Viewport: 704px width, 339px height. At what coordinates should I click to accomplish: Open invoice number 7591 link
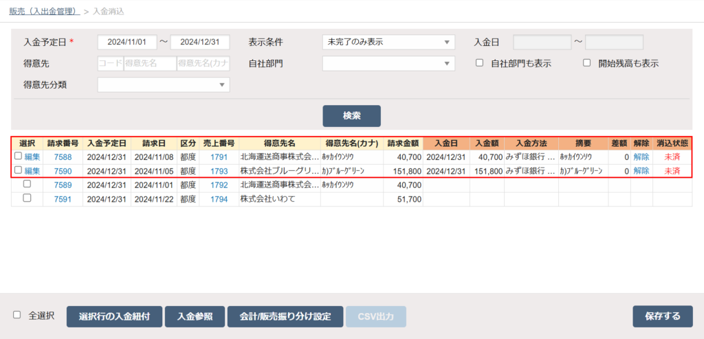click(x=63, y=199)
